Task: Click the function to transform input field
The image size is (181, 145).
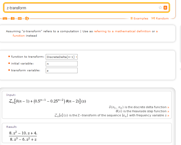Action: point(62,57)
